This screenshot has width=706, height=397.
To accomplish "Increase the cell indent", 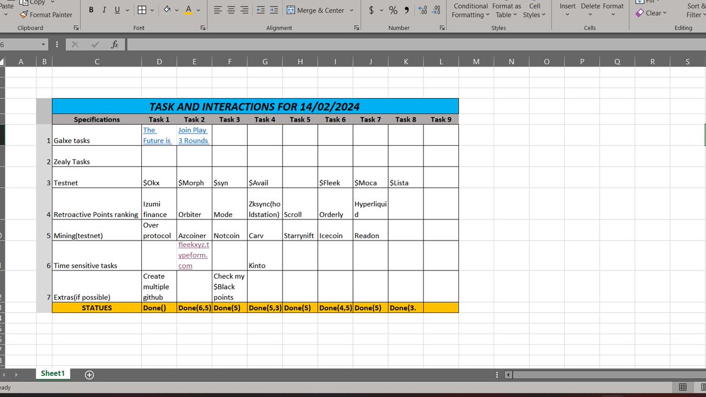I will point(274,10).
